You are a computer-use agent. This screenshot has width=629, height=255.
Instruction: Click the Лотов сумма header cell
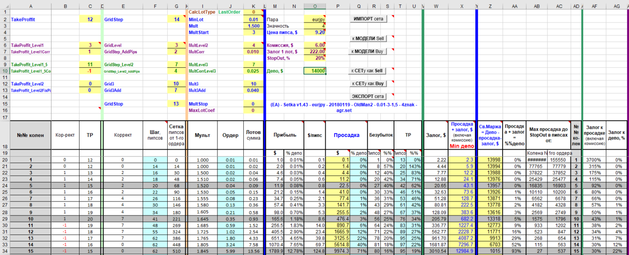coord(254,135)
